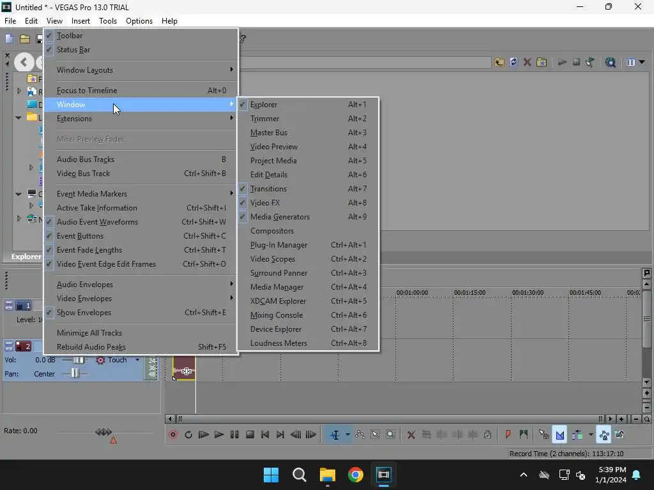Select the Normal Edit tool

[335, 434]
